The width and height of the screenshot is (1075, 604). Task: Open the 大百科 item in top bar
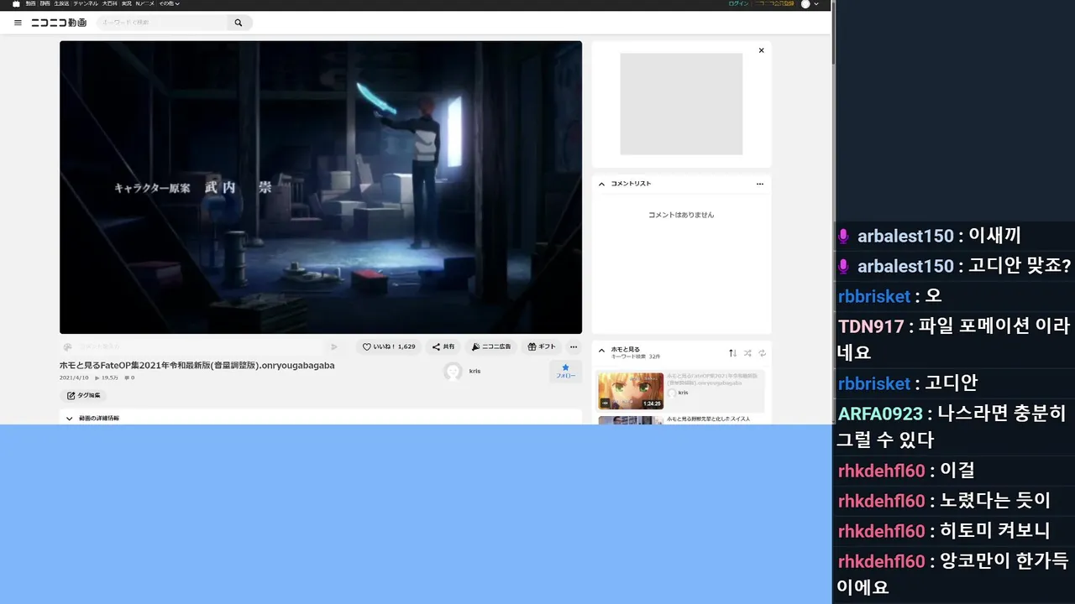110,4
